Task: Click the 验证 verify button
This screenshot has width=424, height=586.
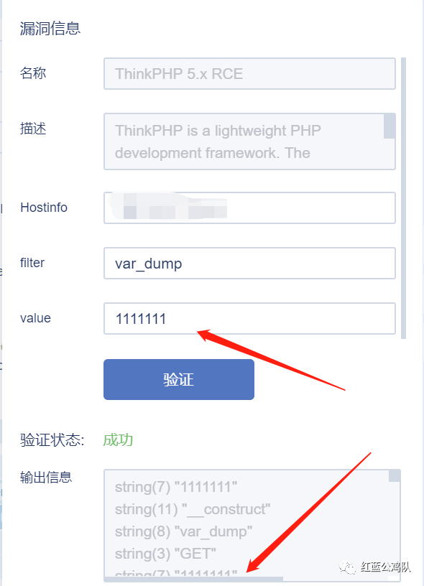Action: [179, 379]
